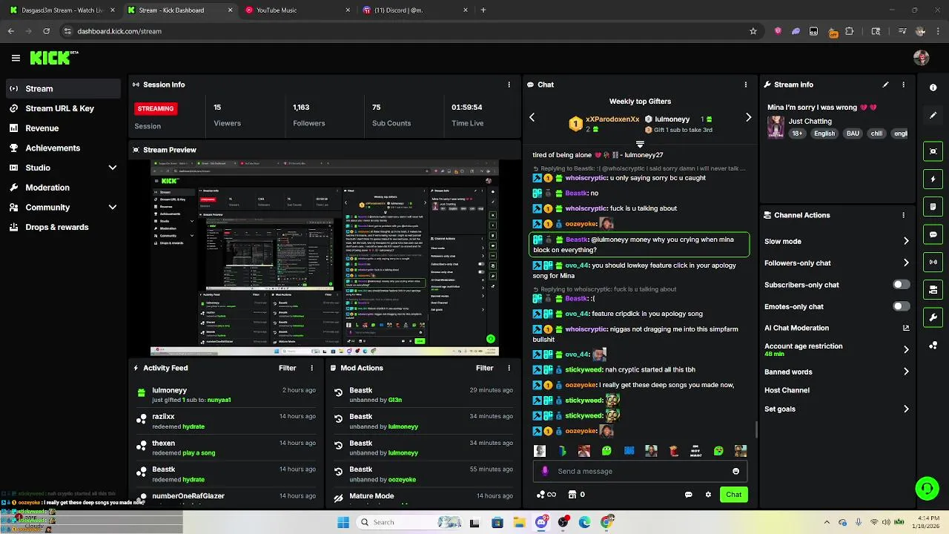Toggle the camera channel actions sidebar icon

click(x=933, y=289)
